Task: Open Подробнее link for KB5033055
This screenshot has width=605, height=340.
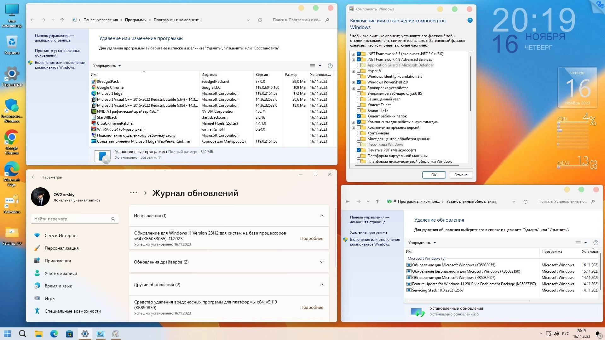Action: pos(311,238)
